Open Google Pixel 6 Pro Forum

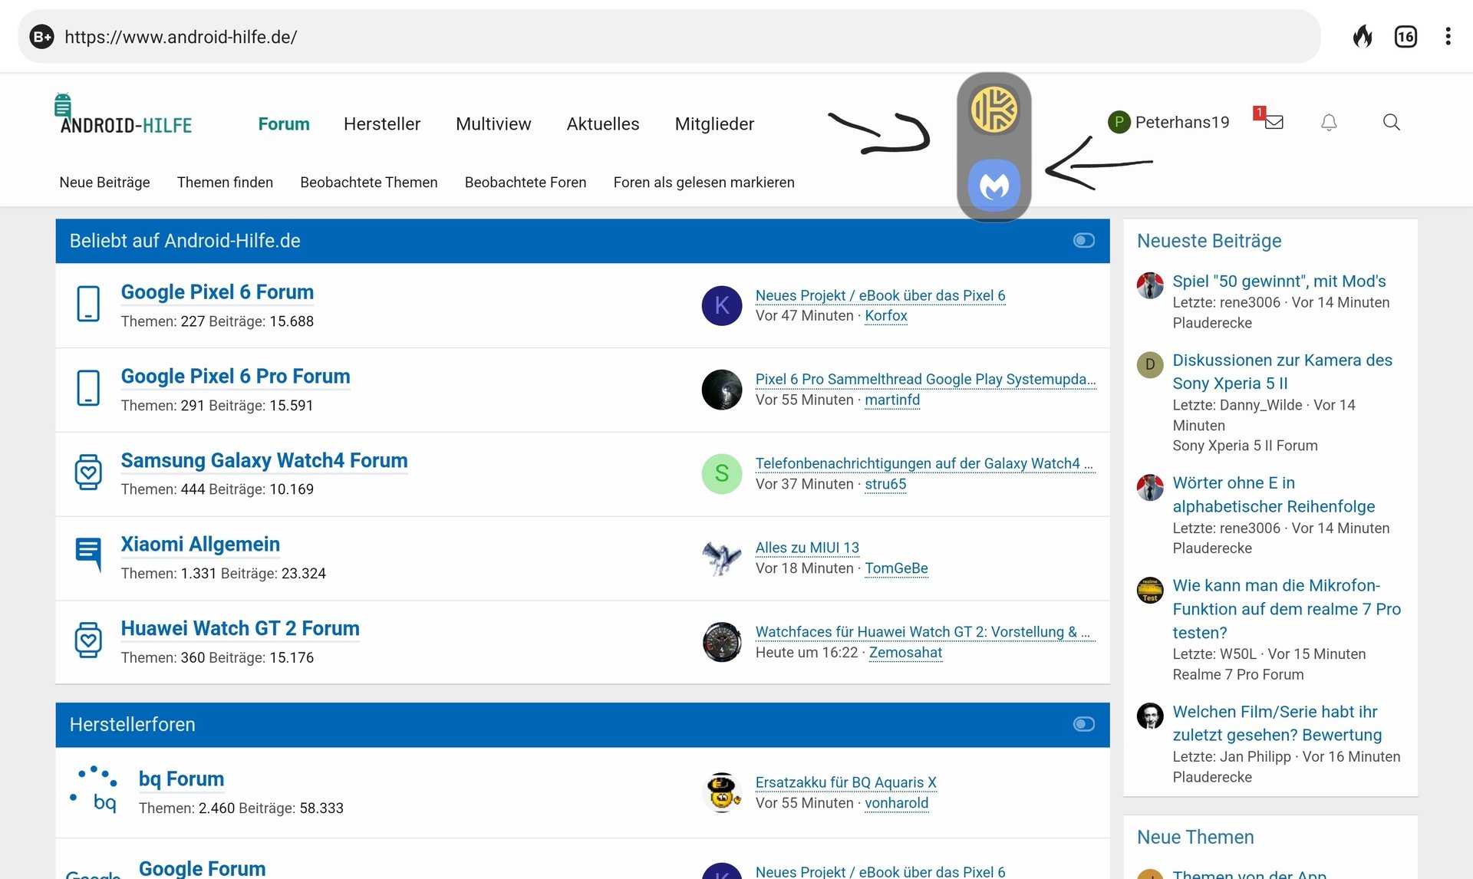(236, 377)
